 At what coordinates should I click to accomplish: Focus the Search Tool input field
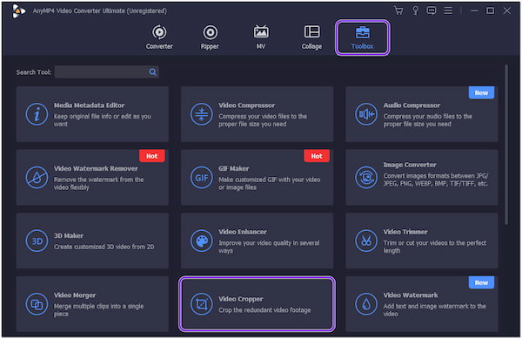[x=106, y=72]
